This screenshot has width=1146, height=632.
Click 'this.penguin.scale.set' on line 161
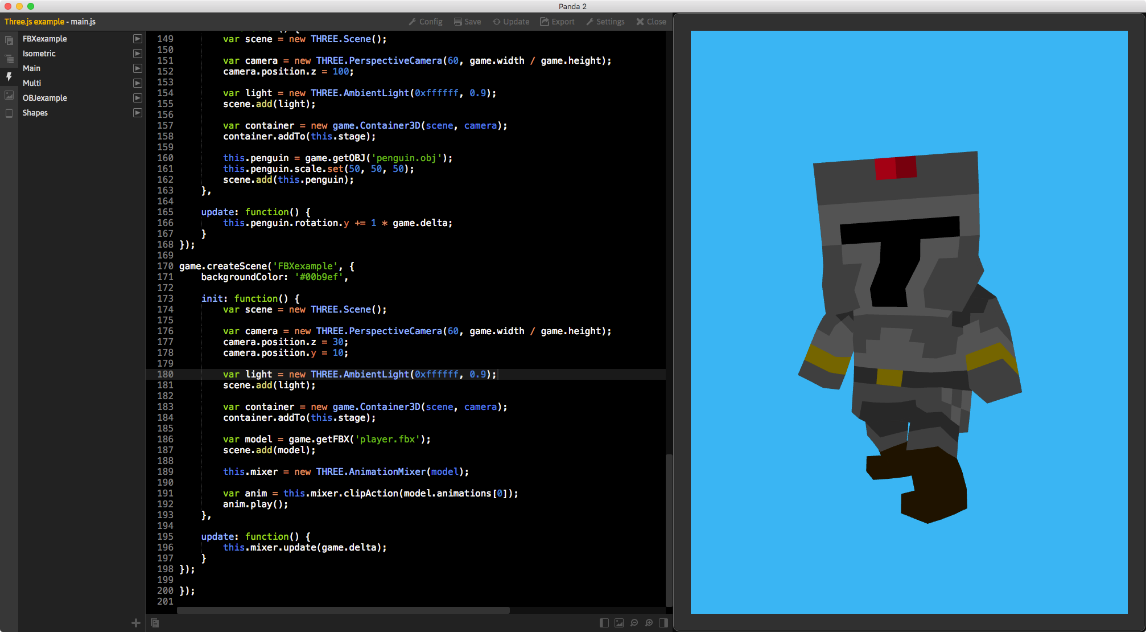[x=283, y=169]
